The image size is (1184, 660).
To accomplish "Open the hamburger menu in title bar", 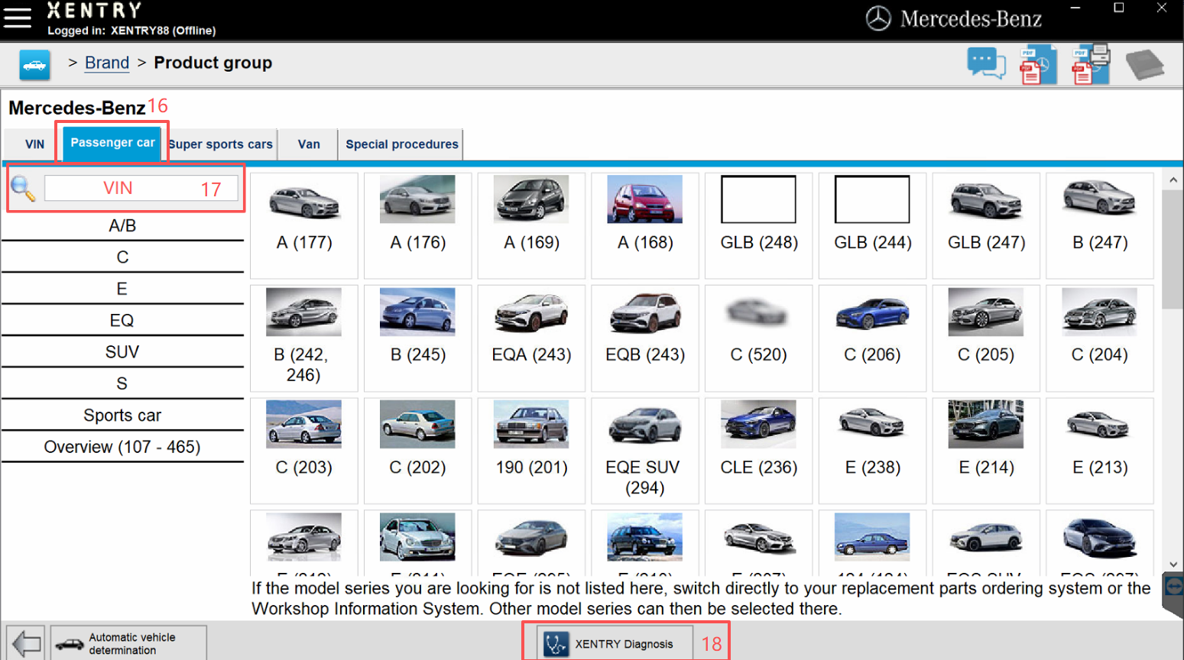I will (17, 18).
